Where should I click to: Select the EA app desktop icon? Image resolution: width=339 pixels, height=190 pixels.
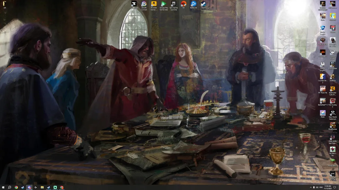point(184,5)
